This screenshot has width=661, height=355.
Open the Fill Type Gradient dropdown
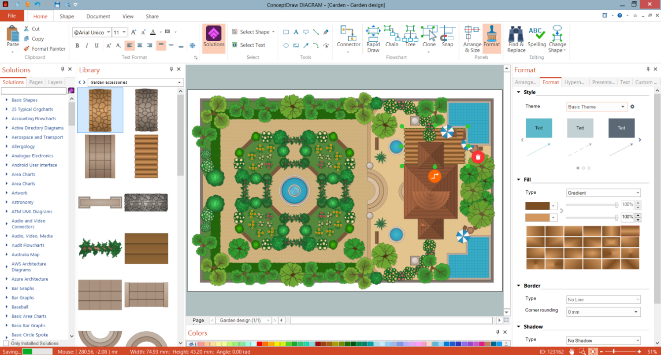pyautogui.click(x=603, y=193)
